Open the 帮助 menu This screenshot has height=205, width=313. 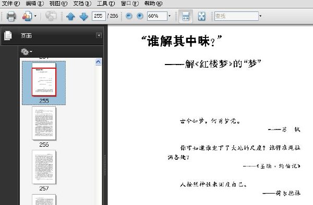click(x=153, y=4)
